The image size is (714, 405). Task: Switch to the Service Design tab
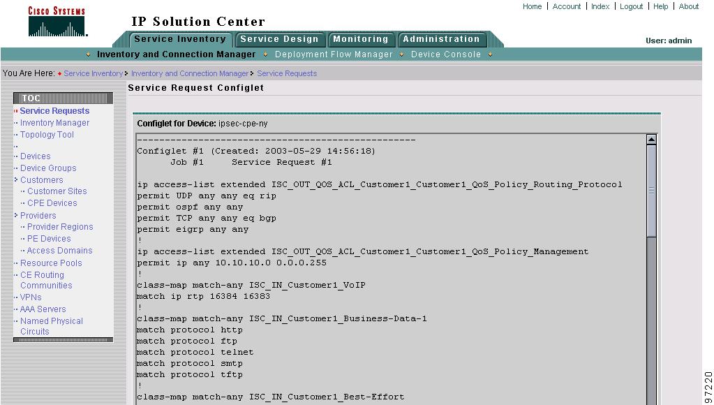coord(280,39)
